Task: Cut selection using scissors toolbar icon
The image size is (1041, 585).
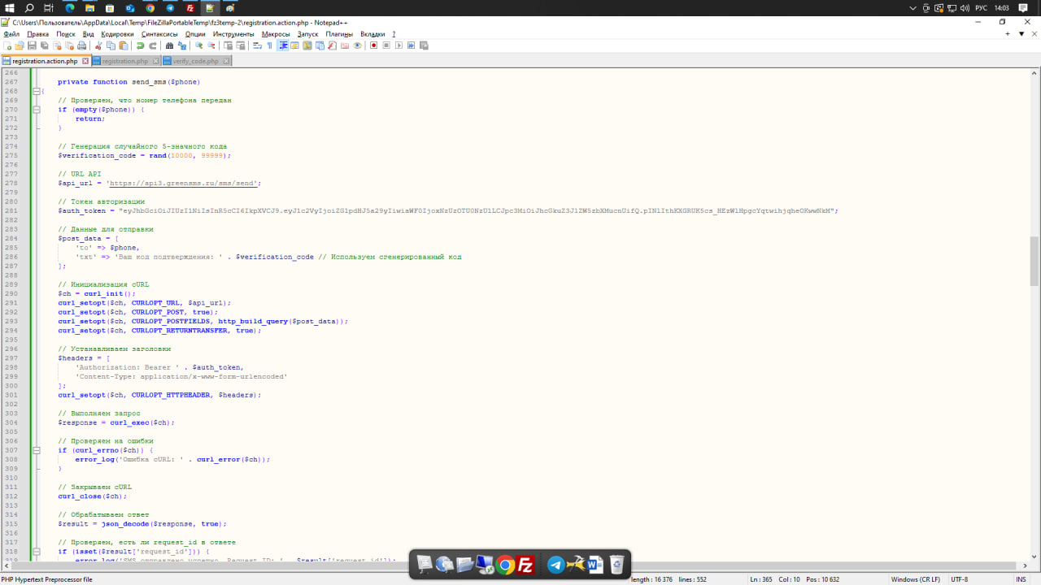Action: click(98, 45)
